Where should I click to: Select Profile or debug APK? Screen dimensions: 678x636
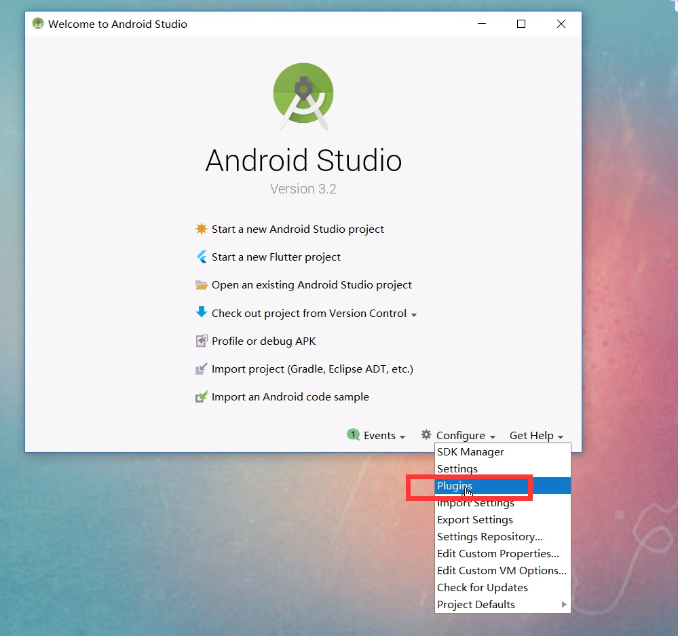pos(264,341)
